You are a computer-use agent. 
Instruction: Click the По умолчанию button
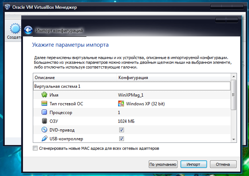[x=163, y=164]
